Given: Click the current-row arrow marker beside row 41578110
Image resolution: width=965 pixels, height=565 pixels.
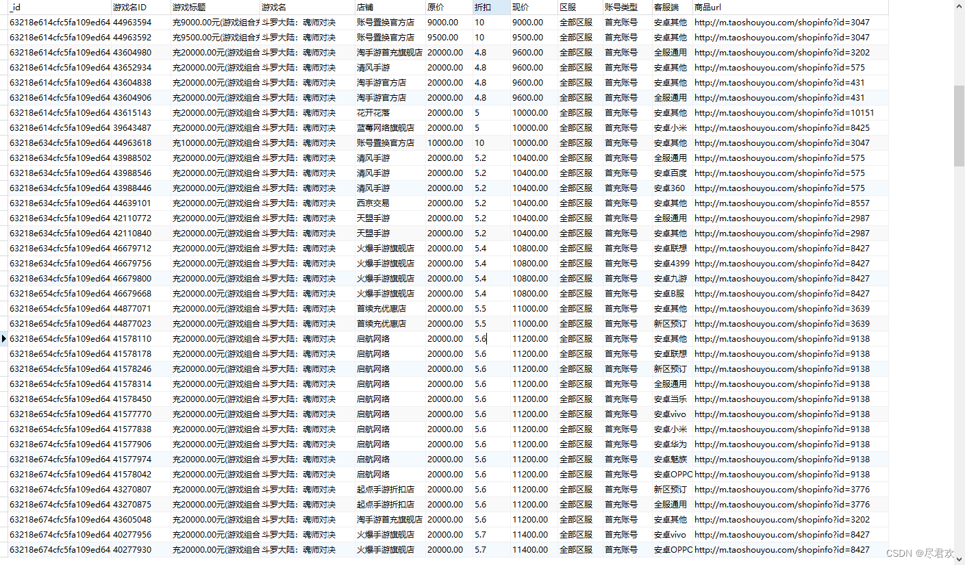Looking at the screenshot, I should point(4,338).
